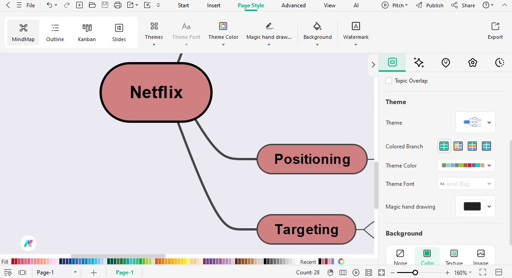The width and height of the screenshot is (512, 278).
Task: Click the Share button
Action: point(463,5)
